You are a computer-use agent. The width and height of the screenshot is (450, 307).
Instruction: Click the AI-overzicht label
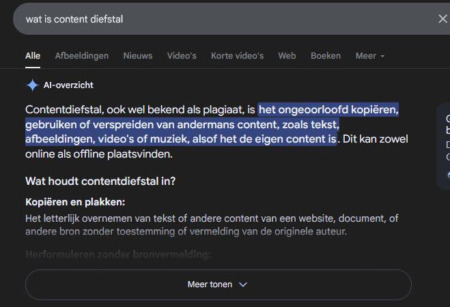click(x=68, y=85)
